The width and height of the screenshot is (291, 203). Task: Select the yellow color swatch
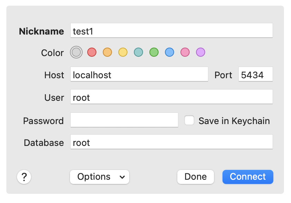(123, 52)
